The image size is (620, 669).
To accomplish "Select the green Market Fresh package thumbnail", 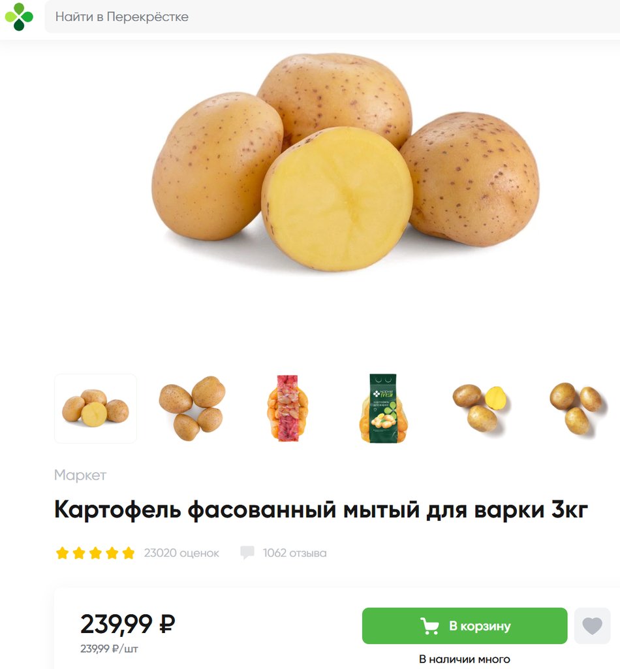I will (x=383, y=408).
